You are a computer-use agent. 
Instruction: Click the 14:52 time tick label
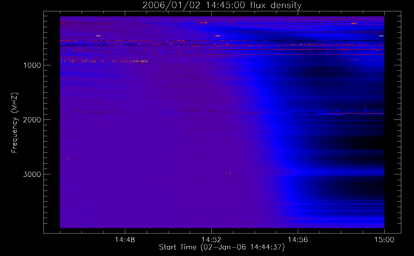click(211, 240)
